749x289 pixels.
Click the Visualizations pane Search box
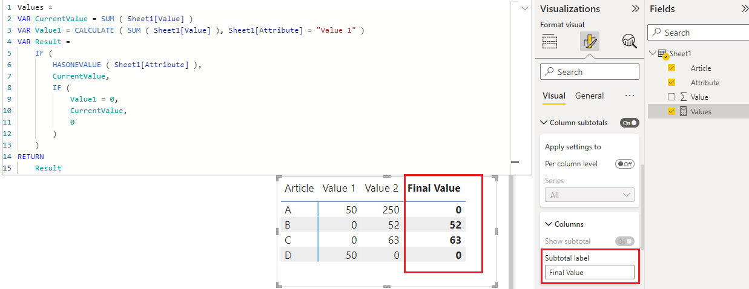coord(590,72)
